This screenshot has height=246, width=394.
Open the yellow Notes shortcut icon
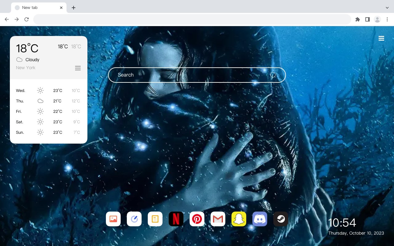155,219
